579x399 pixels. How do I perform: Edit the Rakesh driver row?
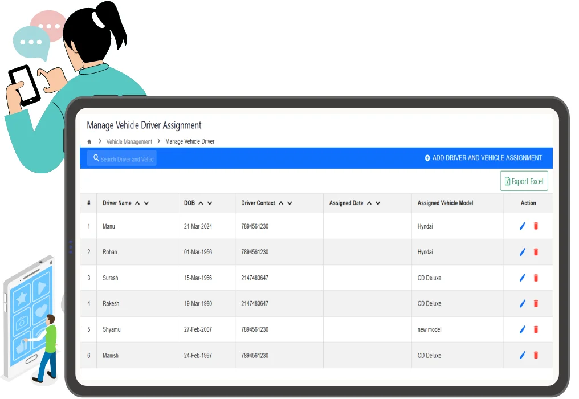[523, 304]
